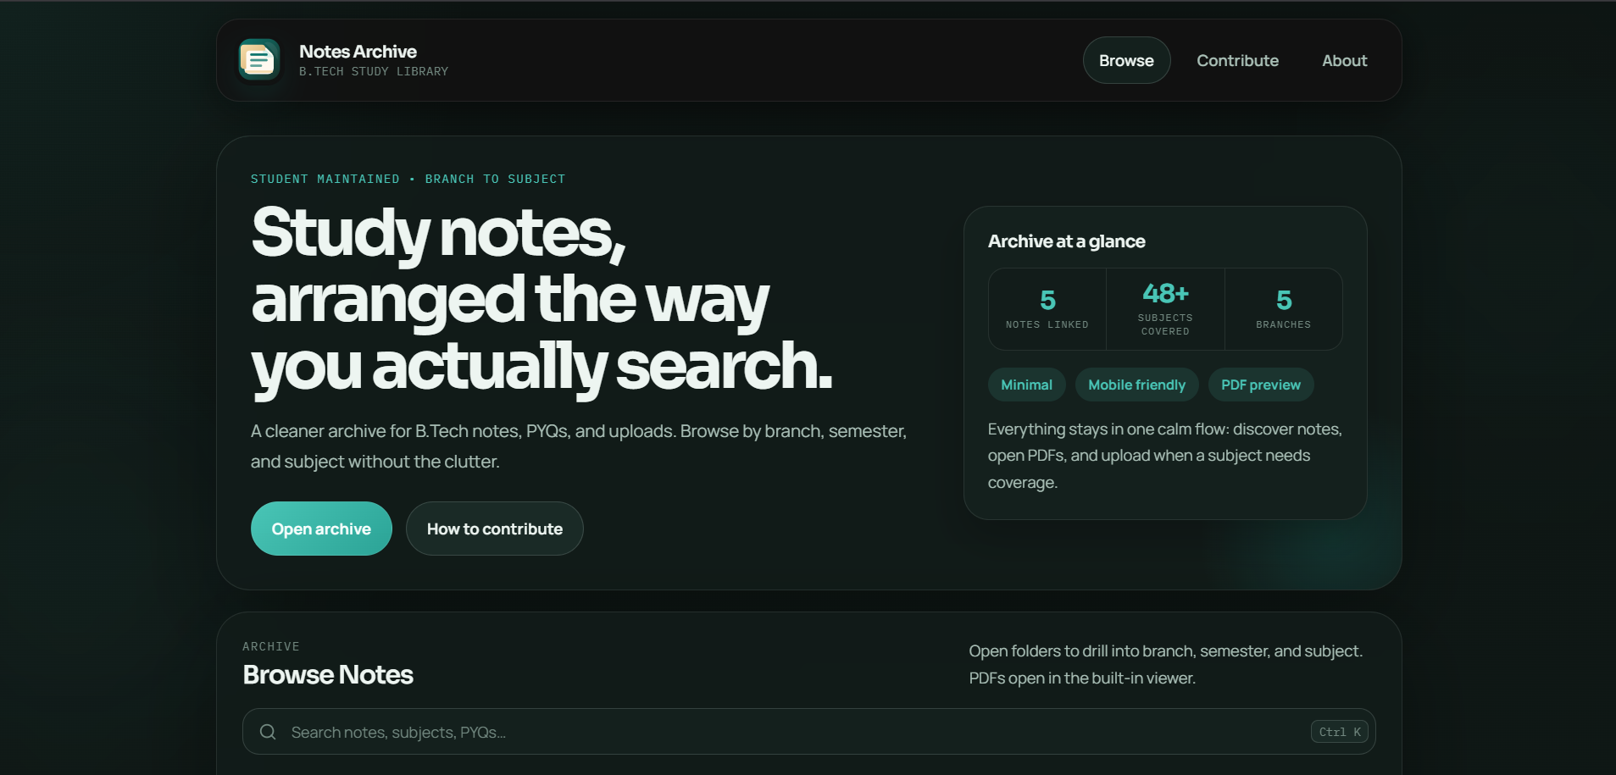Viewport: 1616px width, 775px height.
Task: Select the PDF preview badge
Action: (1260, 384)
